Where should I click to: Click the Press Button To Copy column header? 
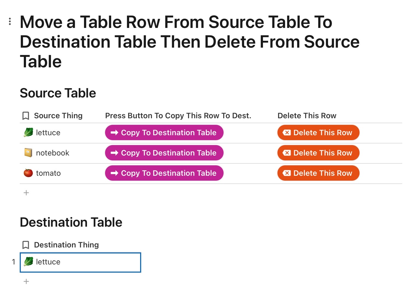pos(178,116)
